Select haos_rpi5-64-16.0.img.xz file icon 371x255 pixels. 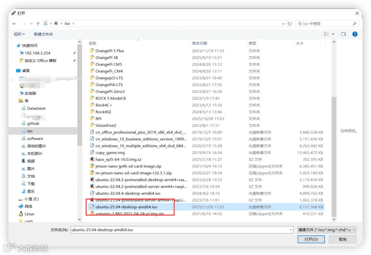pyautogui.click(x=92, y=160)
